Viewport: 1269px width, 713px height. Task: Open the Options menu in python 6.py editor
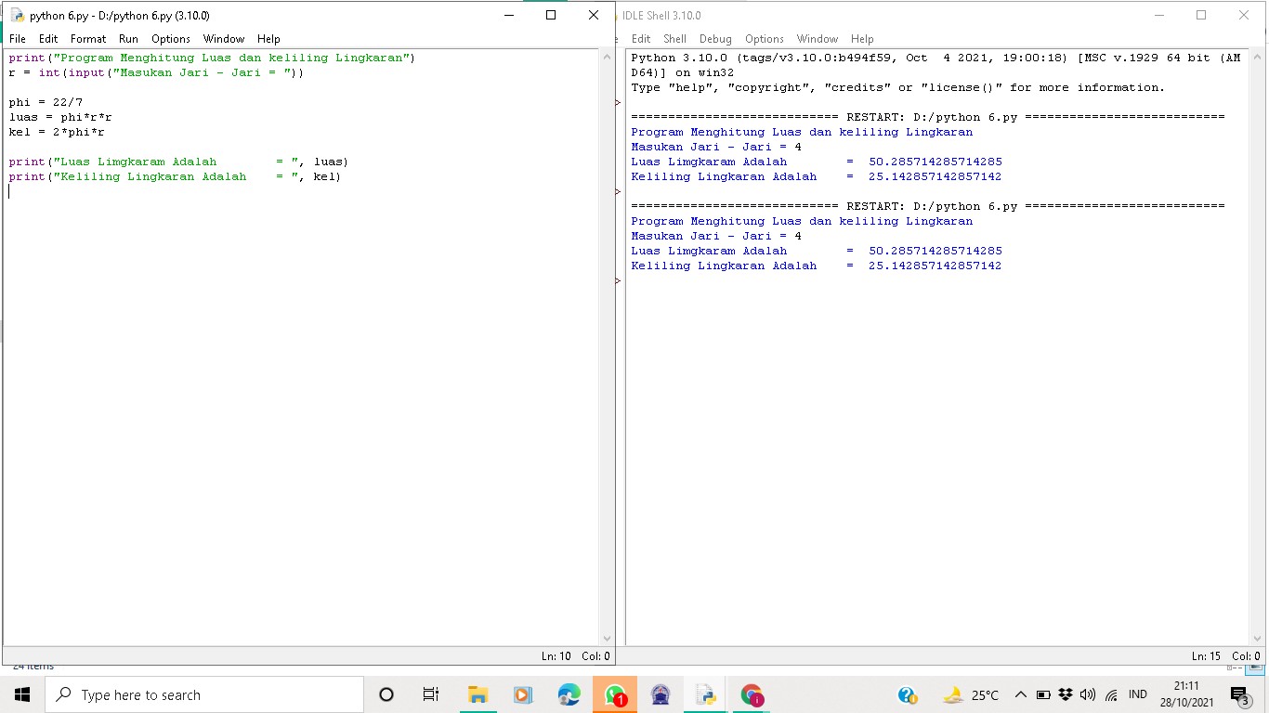(x=171, y=39)
